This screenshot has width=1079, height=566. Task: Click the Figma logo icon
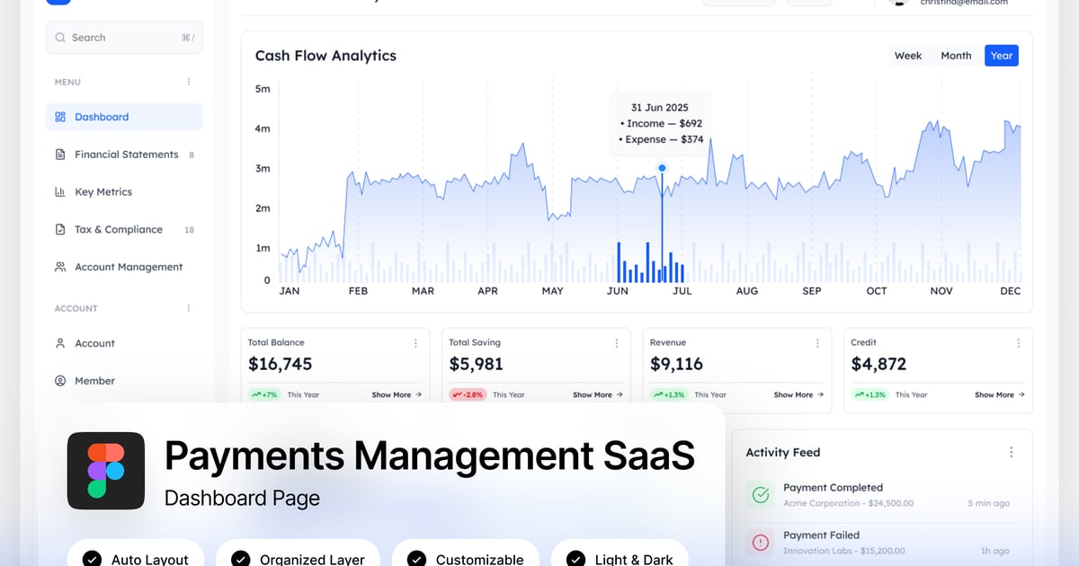pos(106,470)
